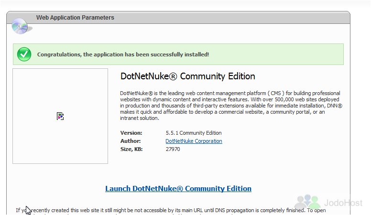Click the DNS propagation notice text

(x=171, y=211)
